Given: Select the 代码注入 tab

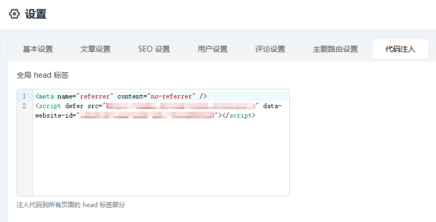Looking at the screenshot, I should pos(400,50).
